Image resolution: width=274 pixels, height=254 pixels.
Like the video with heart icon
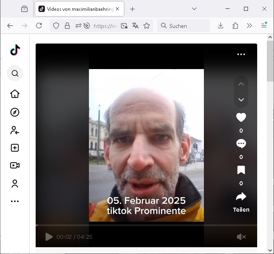[241, 117]
